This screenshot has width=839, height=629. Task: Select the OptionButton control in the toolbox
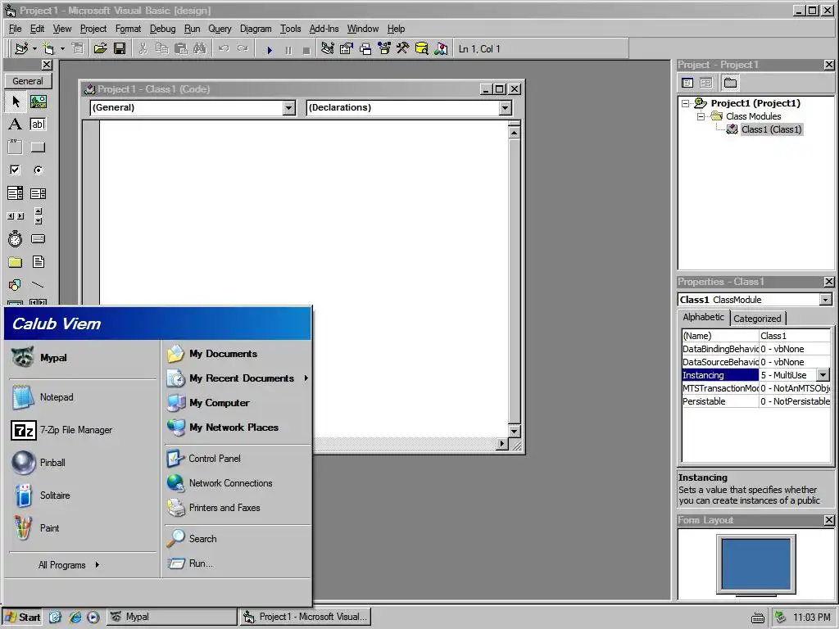coord(38,170)
